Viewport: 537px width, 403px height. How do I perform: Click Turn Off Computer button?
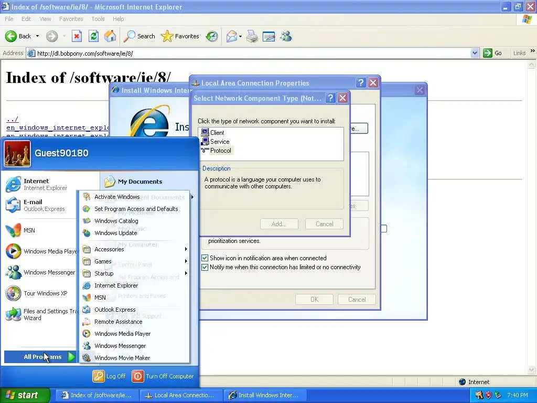(163, 376)
